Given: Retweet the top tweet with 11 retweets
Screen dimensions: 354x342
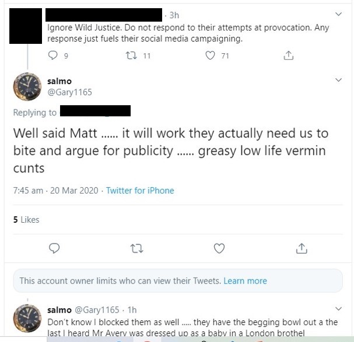Looking at the screenshot, I should pos(131,56).
